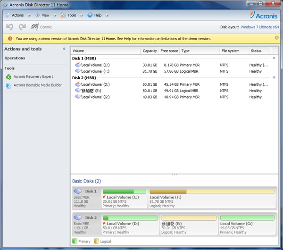
Task: Click the Windows 7 Ultimate x64 link
Action: (260, 27)
